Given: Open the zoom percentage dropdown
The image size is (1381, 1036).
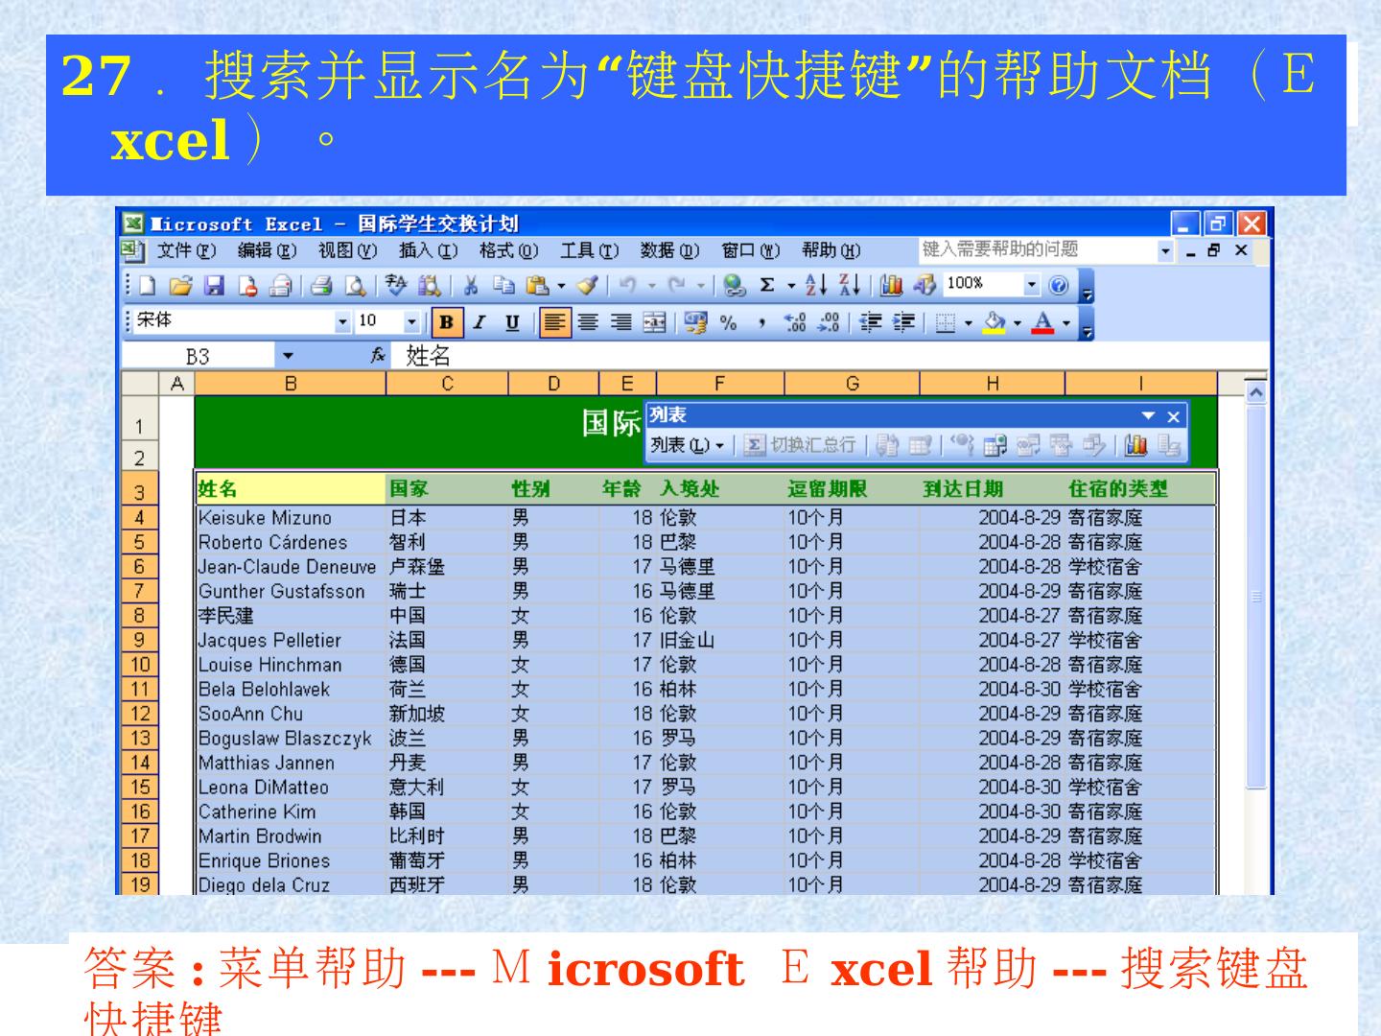Looking at the screenshot, I should click(x=1032, y=284).
